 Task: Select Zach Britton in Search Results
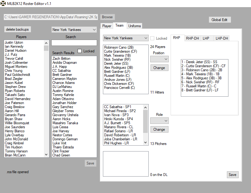pos(61,59)
